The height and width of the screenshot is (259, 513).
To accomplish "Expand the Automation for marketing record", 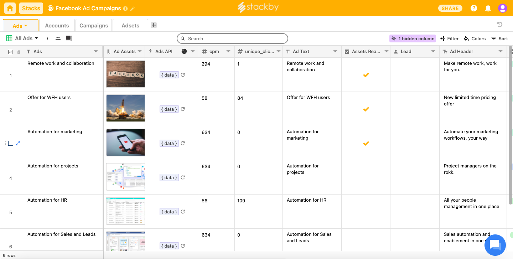I will 18,143.
